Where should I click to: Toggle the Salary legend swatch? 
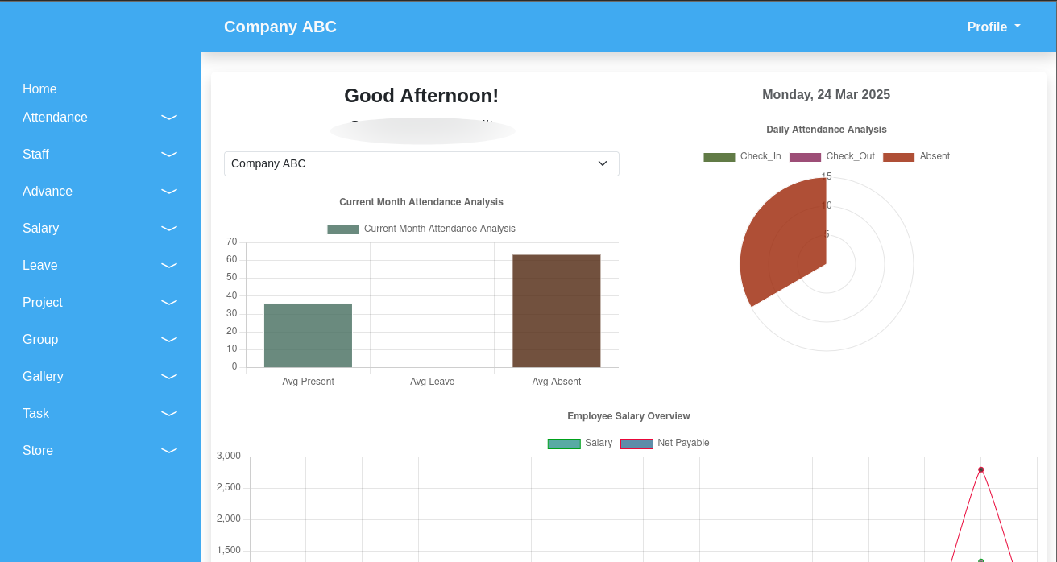564,444
